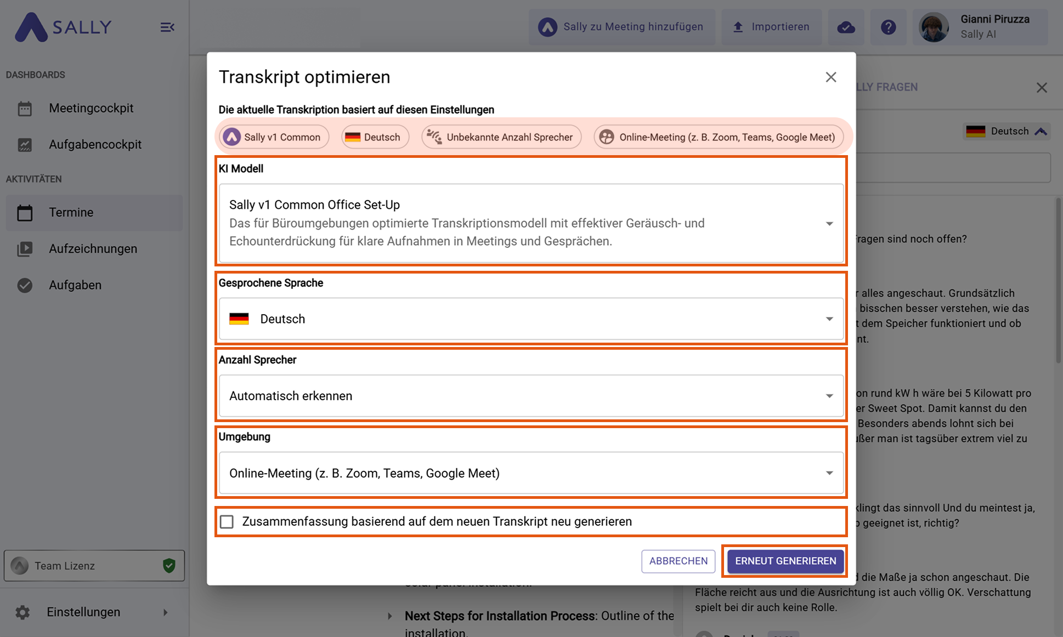Open the help question mark icon

click(x=888, y=27)
